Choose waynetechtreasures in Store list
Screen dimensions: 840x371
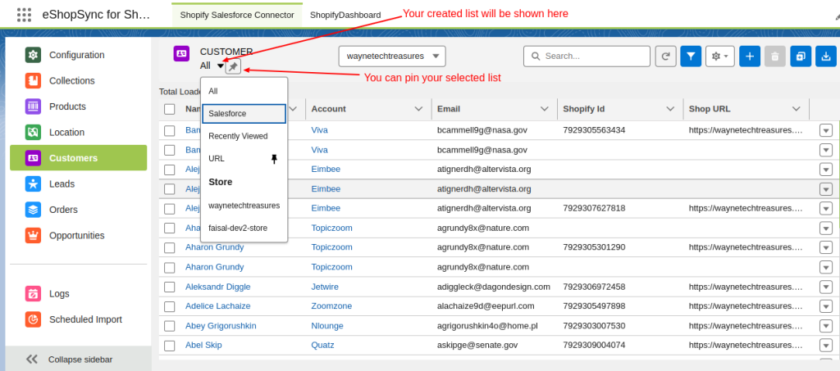(244, 206)
